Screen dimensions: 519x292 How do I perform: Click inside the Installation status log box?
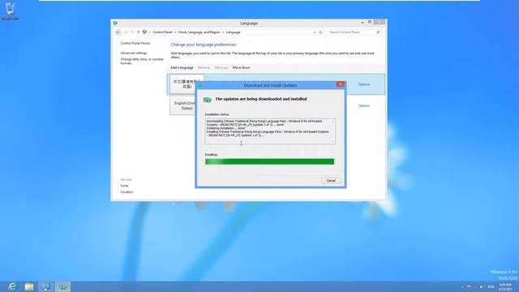click(270, 131)
